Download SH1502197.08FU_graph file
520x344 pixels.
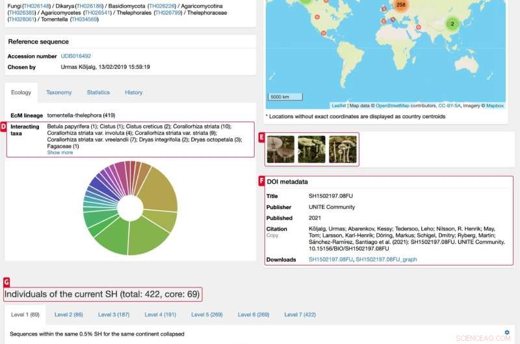386,260
